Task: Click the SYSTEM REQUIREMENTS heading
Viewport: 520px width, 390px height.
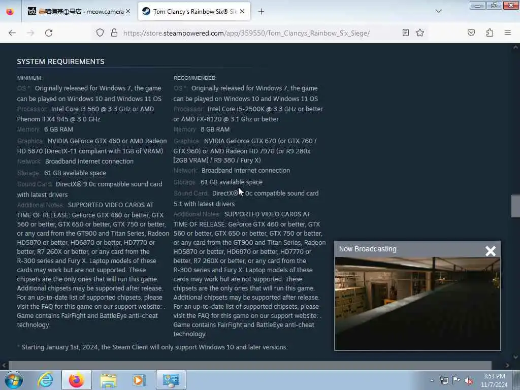Action: (61, 61)
